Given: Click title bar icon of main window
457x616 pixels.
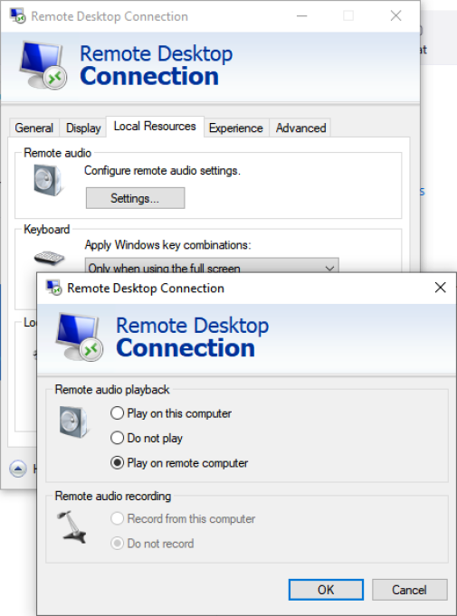Looking at the screenshot, I should [18, 16].
